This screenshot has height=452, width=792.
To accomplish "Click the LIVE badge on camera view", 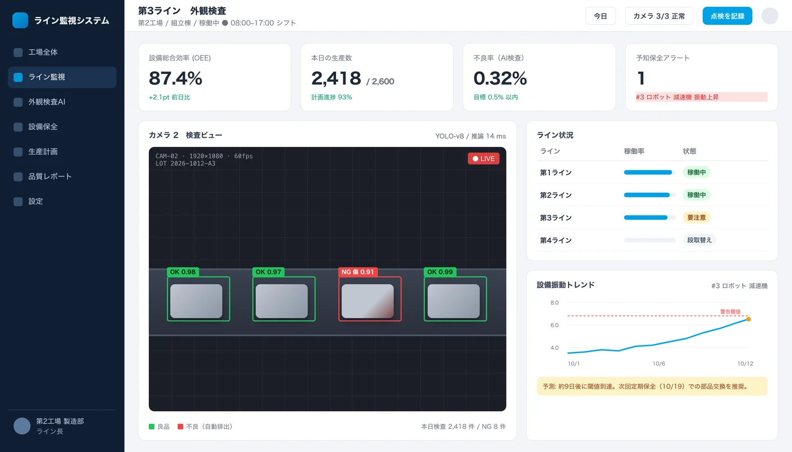I will [x=484, y=159].
